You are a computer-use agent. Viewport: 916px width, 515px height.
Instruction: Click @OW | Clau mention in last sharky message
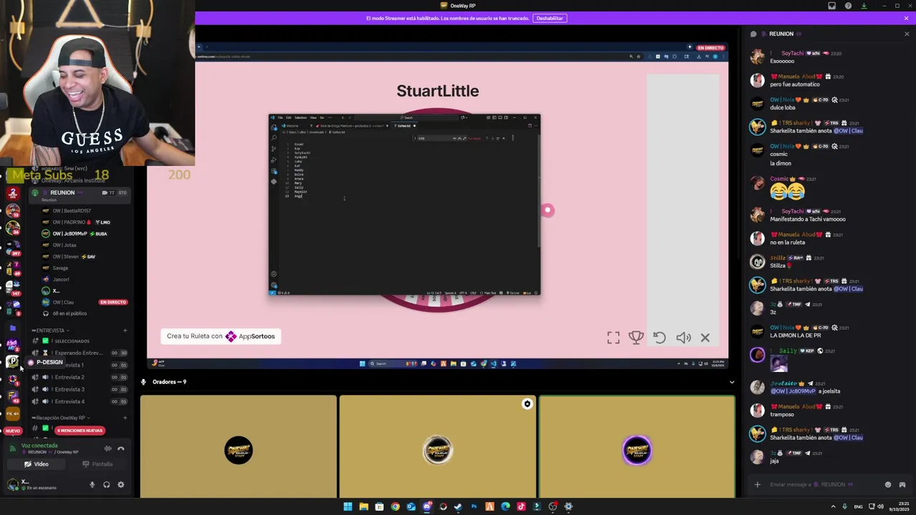pyautogui.click(x=848, y=438)
